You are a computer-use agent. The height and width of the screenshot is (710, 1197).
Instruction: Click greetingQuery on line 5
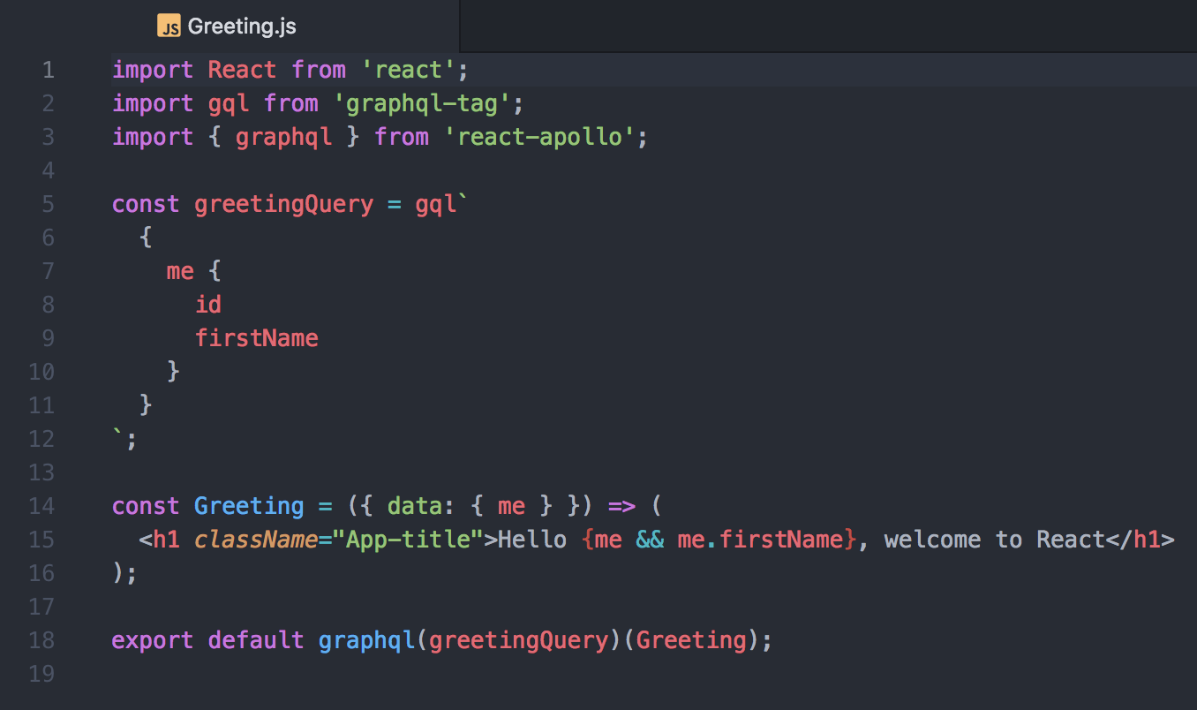(x=283, y=205)
